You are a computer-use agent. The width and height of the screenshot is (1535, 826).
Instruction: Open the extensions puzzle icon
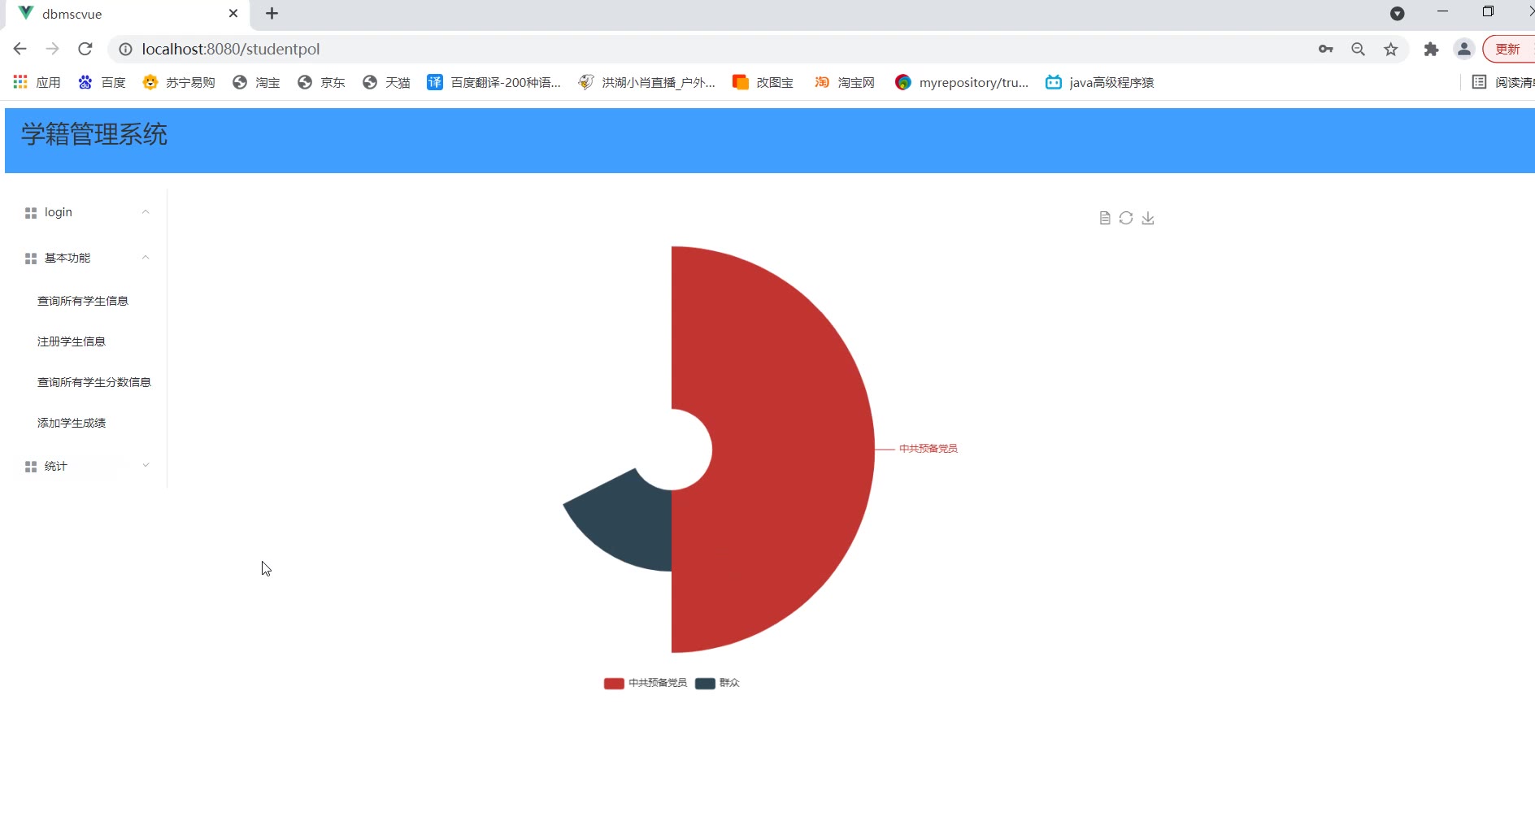point(1432,49)
